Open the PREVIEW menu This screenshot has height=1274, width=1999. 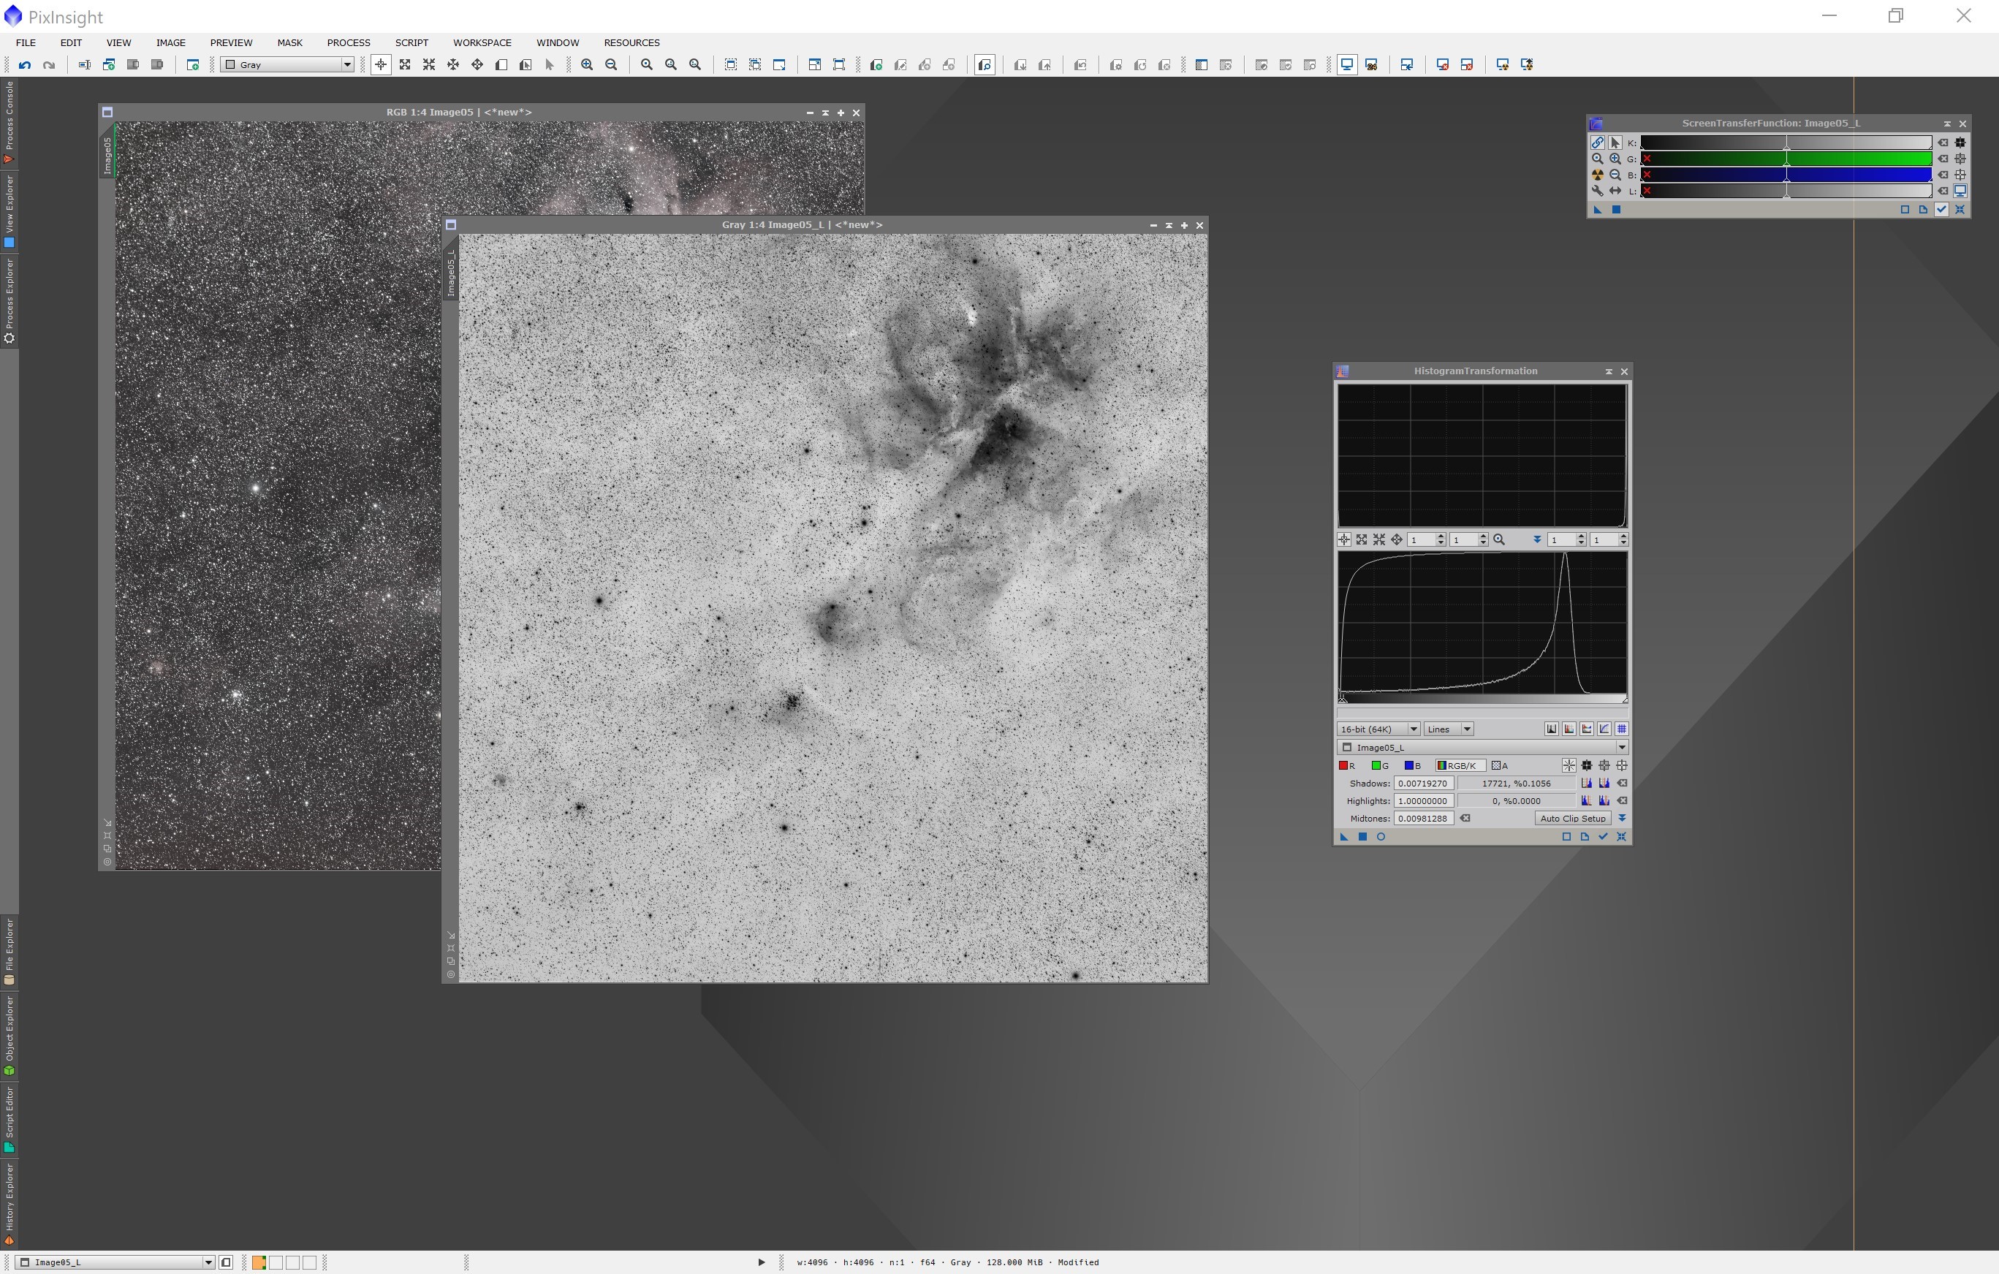(x=231, y=42)
